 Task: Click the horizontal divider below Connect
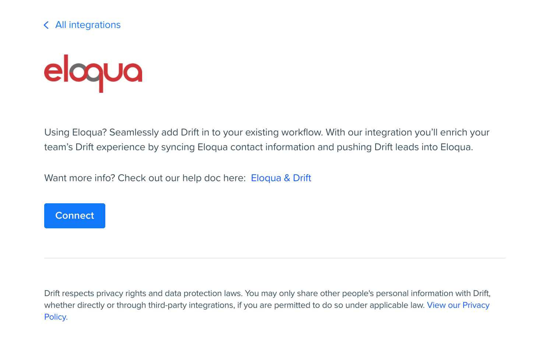coord(275,258)
